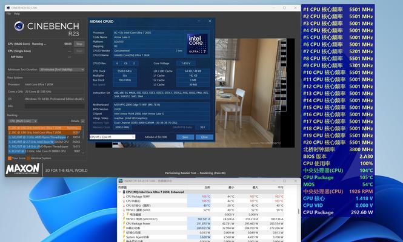Select the second Core Ultra 7 265K ranking row
Screen dimensions: 403x242
(x=45, y=132)
